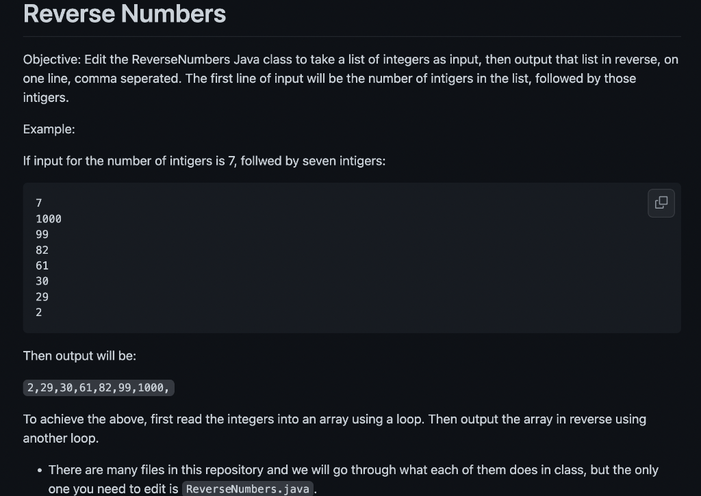Screen dimensions: 701x496
Task: Click the number 82 in the example input
Action: click(x=42, y=250)
